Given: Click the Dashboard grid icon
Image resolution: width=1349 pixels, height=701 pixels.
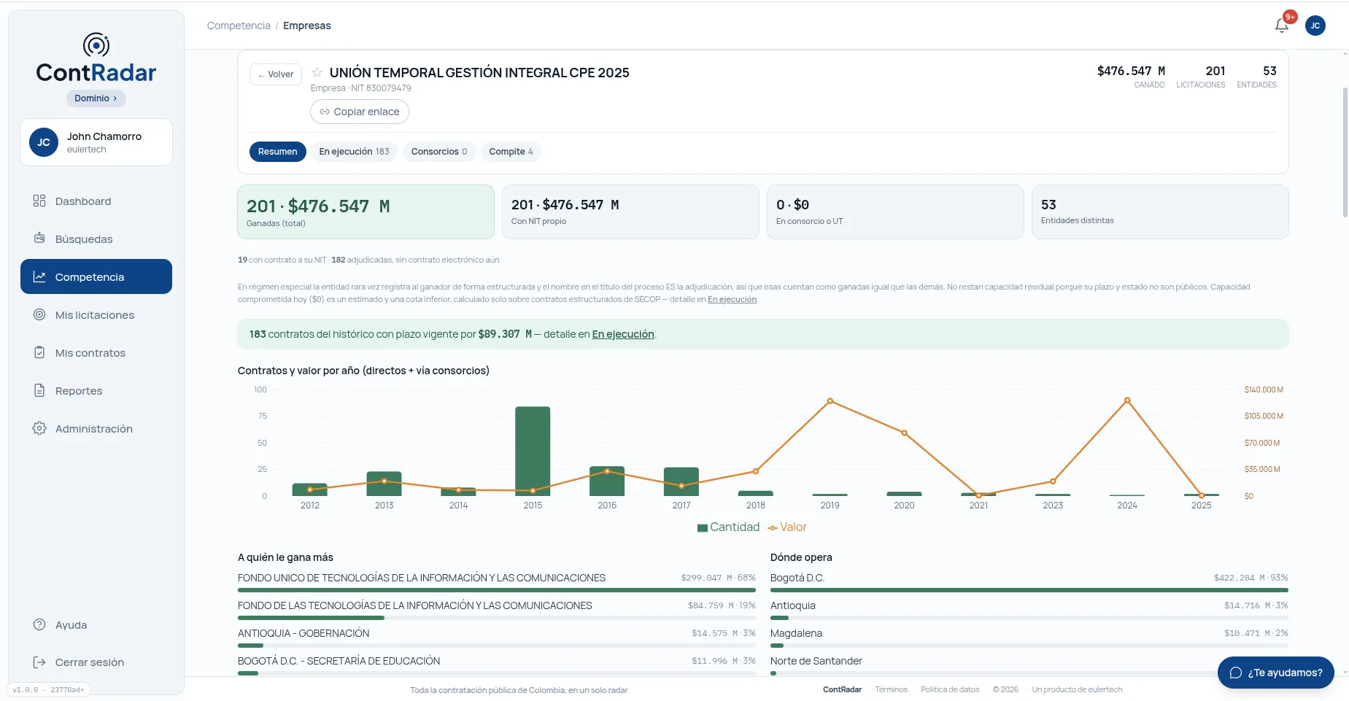Looking at the screenshot, I should click(39, 201).
